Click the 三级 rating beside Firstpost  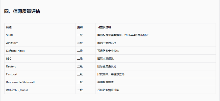tap(80, 74)
